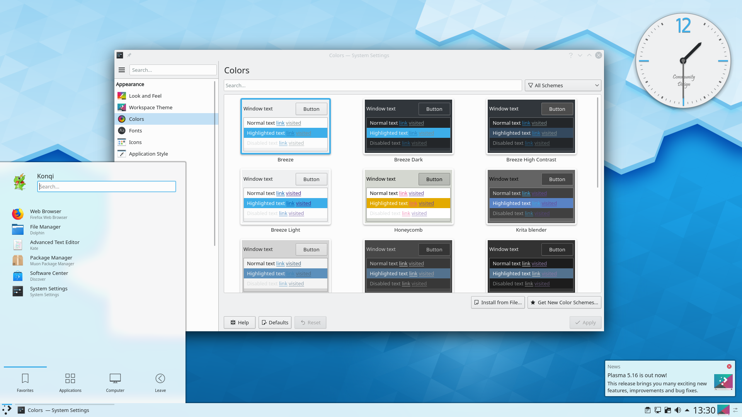
Task: Click the Install from File button
Action: [497, 302]
